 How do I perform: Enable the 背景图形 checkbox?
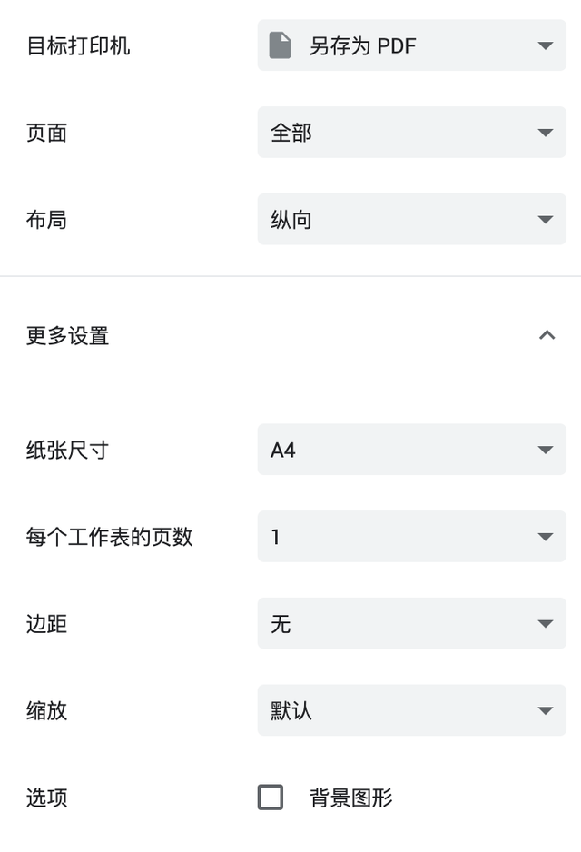(271, 798)
